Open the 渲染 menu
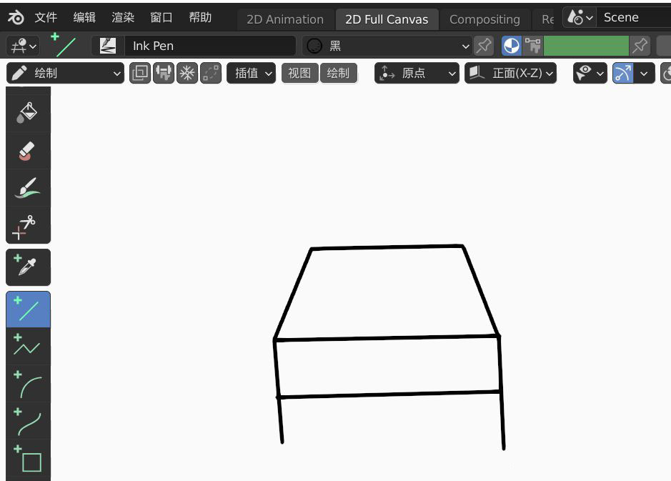 point(123,17)
